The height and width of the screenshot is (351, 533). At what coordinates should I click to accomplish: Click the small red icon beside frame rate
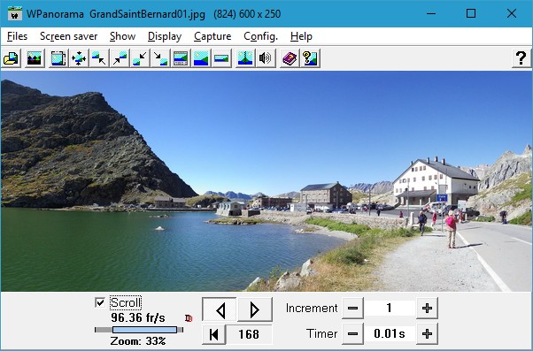(189, 318)
